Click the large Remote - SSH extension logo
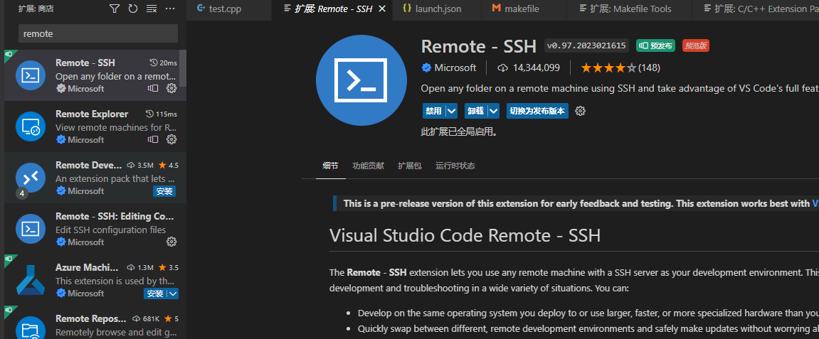This screenshot has height=339, width=819. coord(361,80)
